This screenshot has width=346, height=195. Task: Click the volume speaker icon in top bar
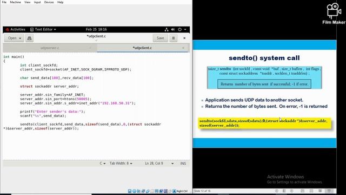pyautogui.click(x=173, y=29)
